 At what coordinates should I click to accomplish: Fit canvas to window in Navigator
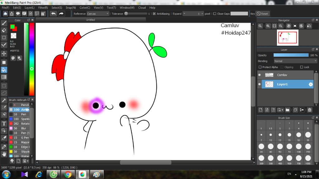click(x=274, y=26)
